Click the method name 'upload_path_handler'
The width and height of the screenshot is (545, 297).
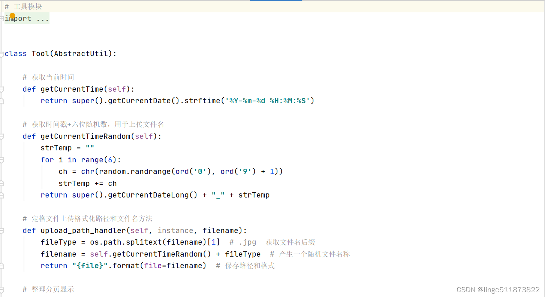pyautogui.click(x=83, y=230)
